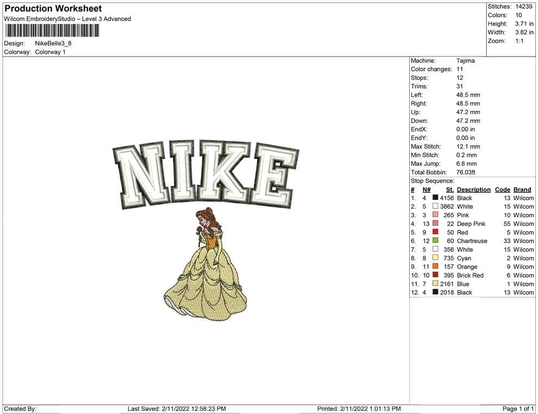This screenshot has width=538, height=414.
Task: Click the Max Stitch value 12.1 mm
Action: [468, 146]
